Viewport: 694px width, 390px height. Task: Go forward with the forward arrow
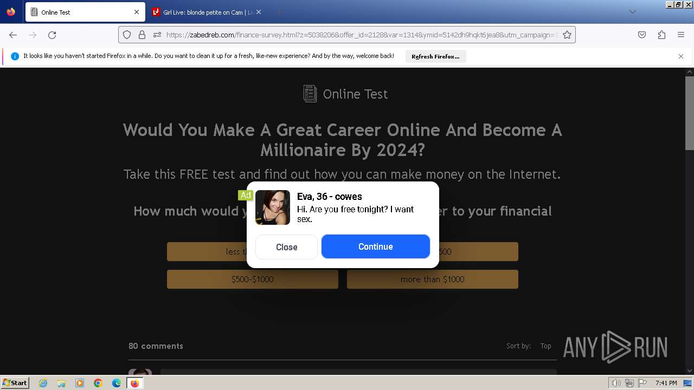[33, 35]
